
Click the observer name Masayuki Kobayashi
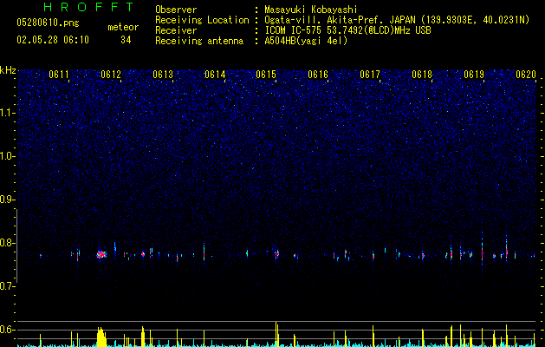click(x=311, y=10)
